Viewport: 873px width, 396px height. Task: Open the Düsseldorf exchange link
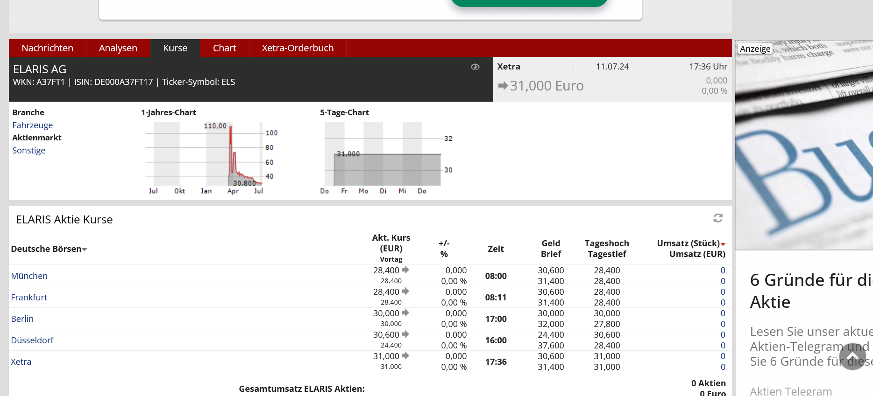point(32,340)
